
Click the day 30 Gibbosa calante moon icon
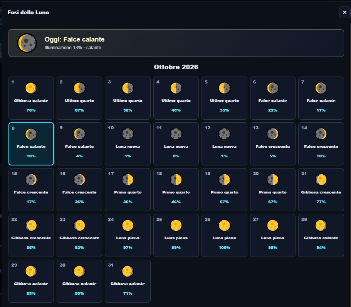pyautogui.click(x=79, y=271)
